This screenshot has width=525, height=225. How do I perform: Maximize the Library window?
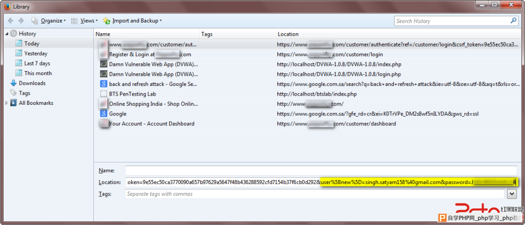pyautogui.click(x=494, y=4)
